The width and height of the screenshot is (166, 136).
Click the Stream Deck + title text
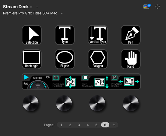[x=18, y=7]
